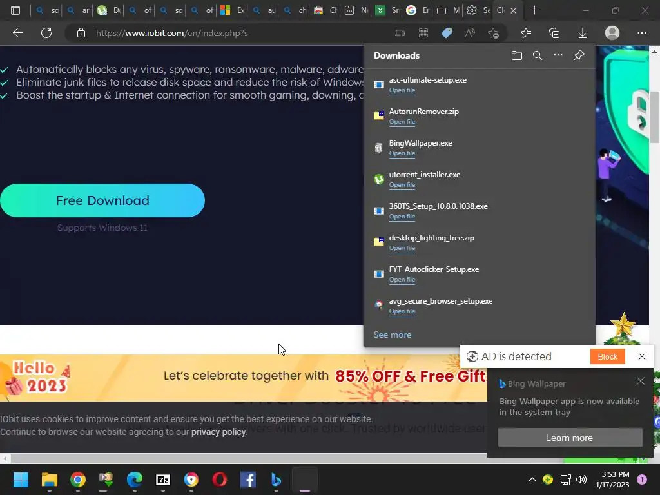
Task: Click the utorrent_installer.exe file name
Action: point(424,175)
